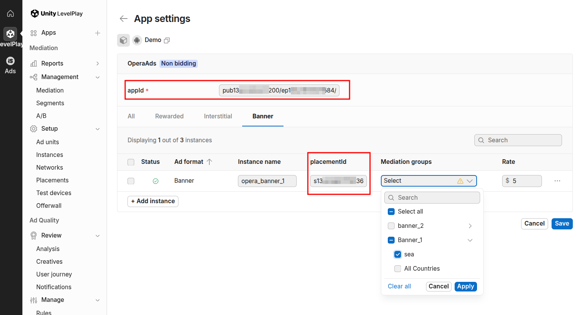Image resolution: width=579 pixels, height=315 pixels.
Task: Switch to the Rewarded tab
Action: pos(170,116)
